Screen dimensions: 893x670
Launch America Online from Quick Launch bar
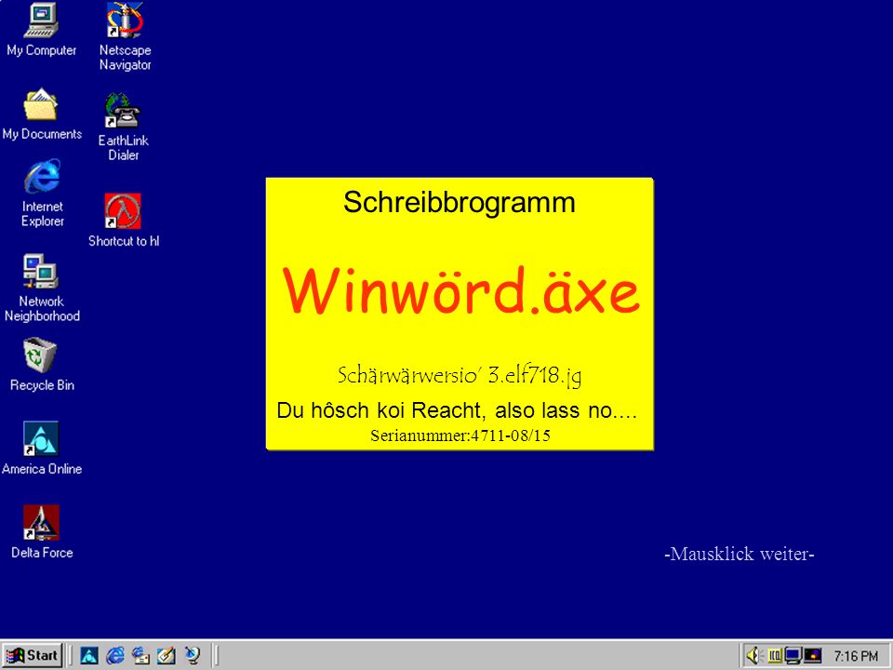89,656
